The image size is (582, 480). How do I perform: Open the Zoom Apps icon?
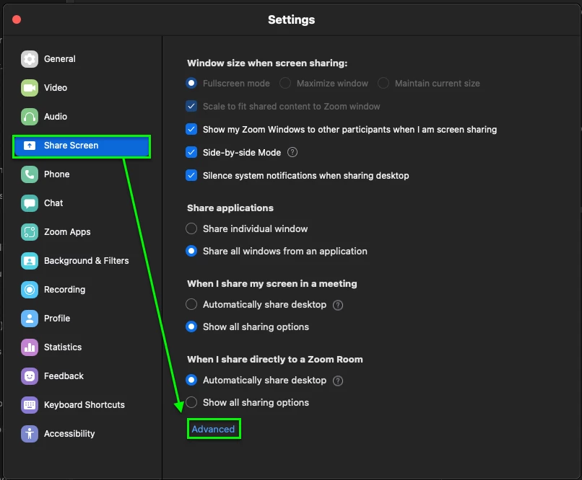pos(30,232)
